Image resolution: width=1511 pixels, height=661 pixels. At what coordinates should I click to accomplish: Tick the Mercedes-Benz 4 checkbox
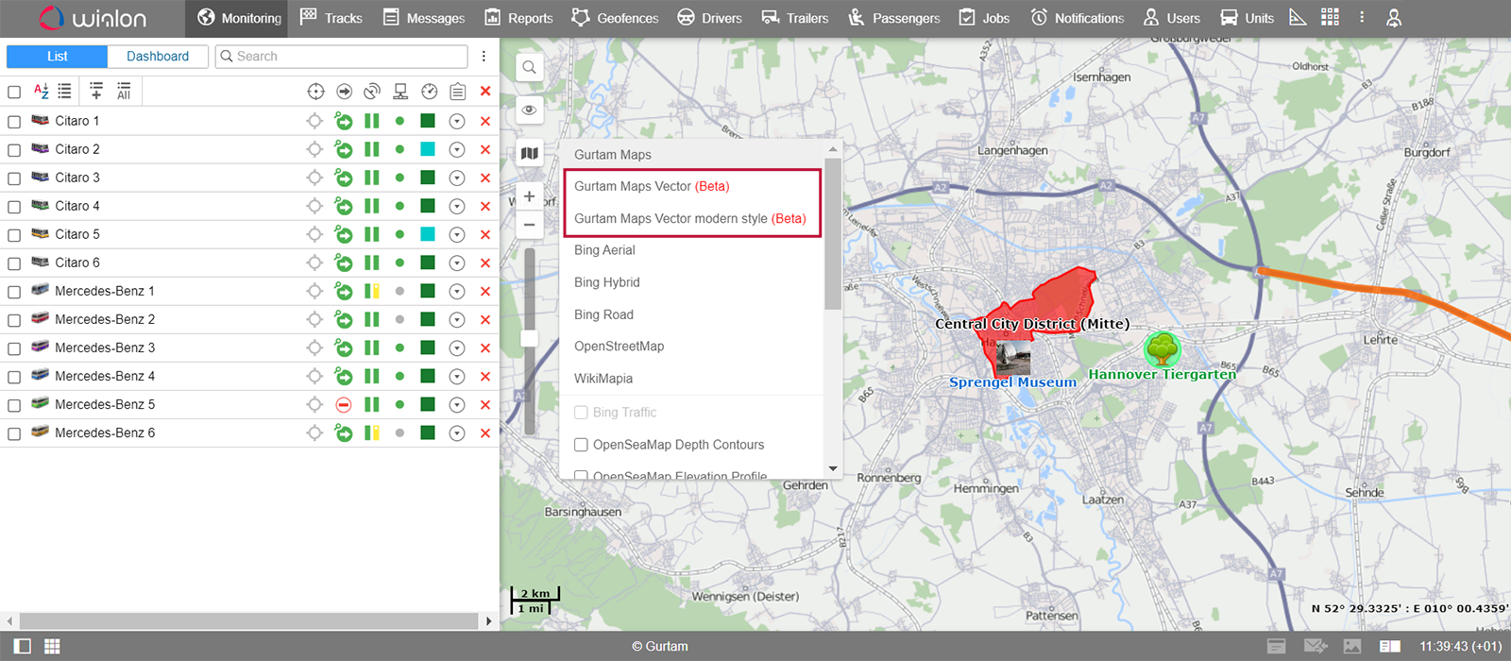(x=14, y=377)
